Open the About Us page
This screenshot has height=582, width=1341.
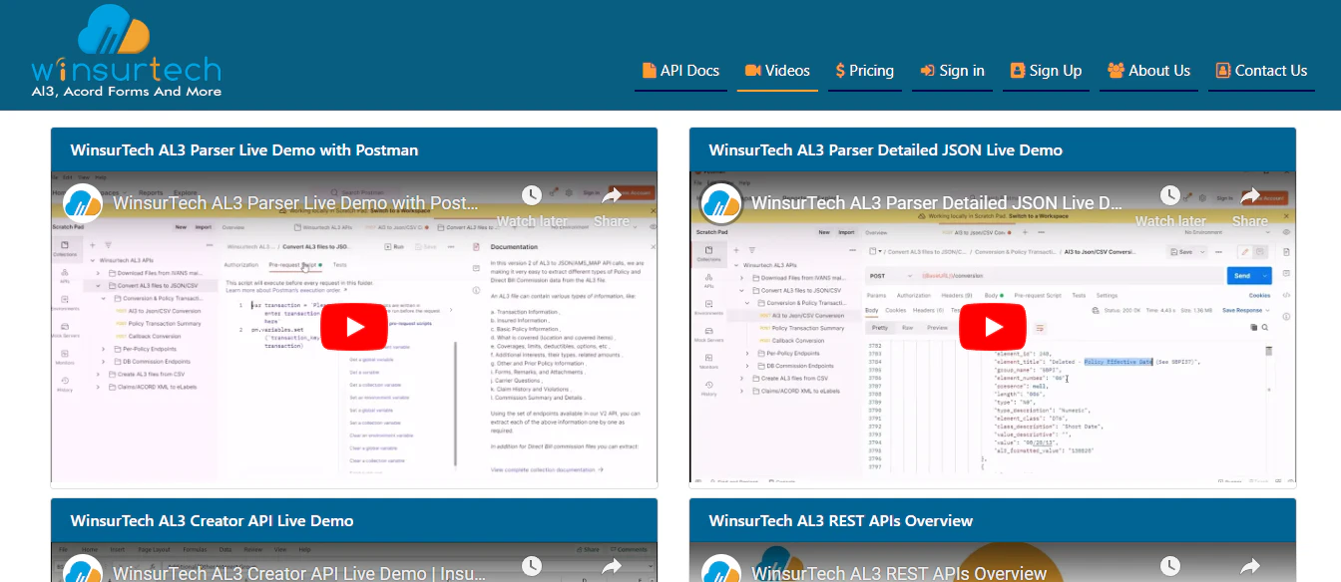[x=1148, y=71]
